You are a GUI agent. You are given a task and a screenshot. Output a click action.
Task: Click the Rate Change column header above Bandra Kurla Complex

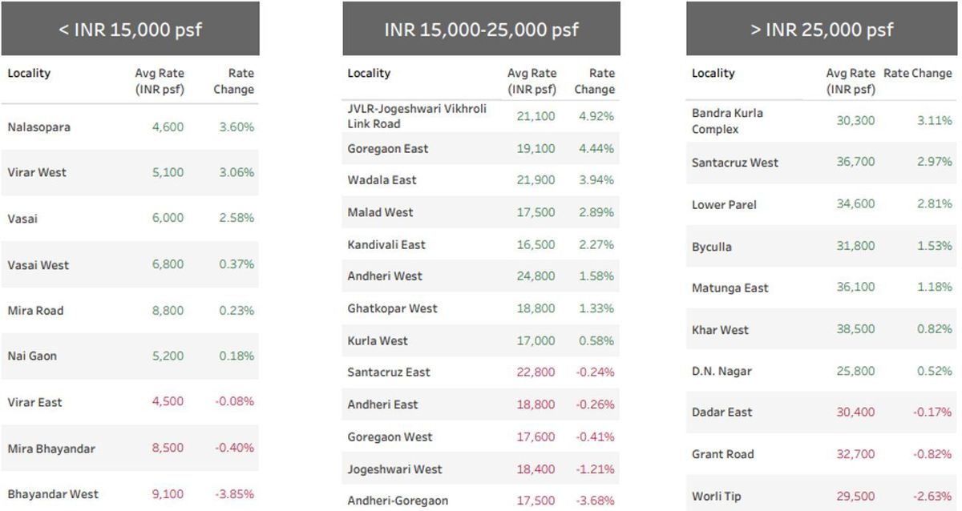pyautogui.click(x=917, y=73)
